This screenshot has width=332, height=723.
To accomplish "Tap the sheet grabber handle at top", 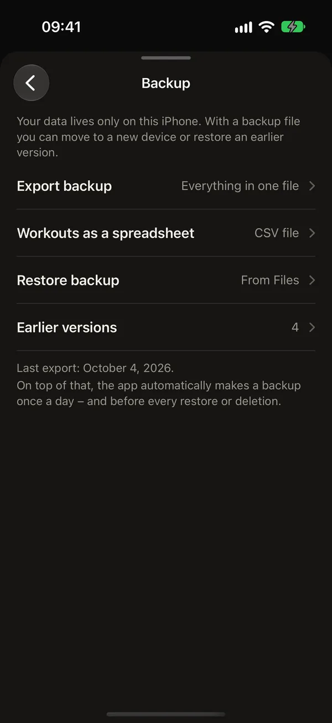I will (166, 58).
